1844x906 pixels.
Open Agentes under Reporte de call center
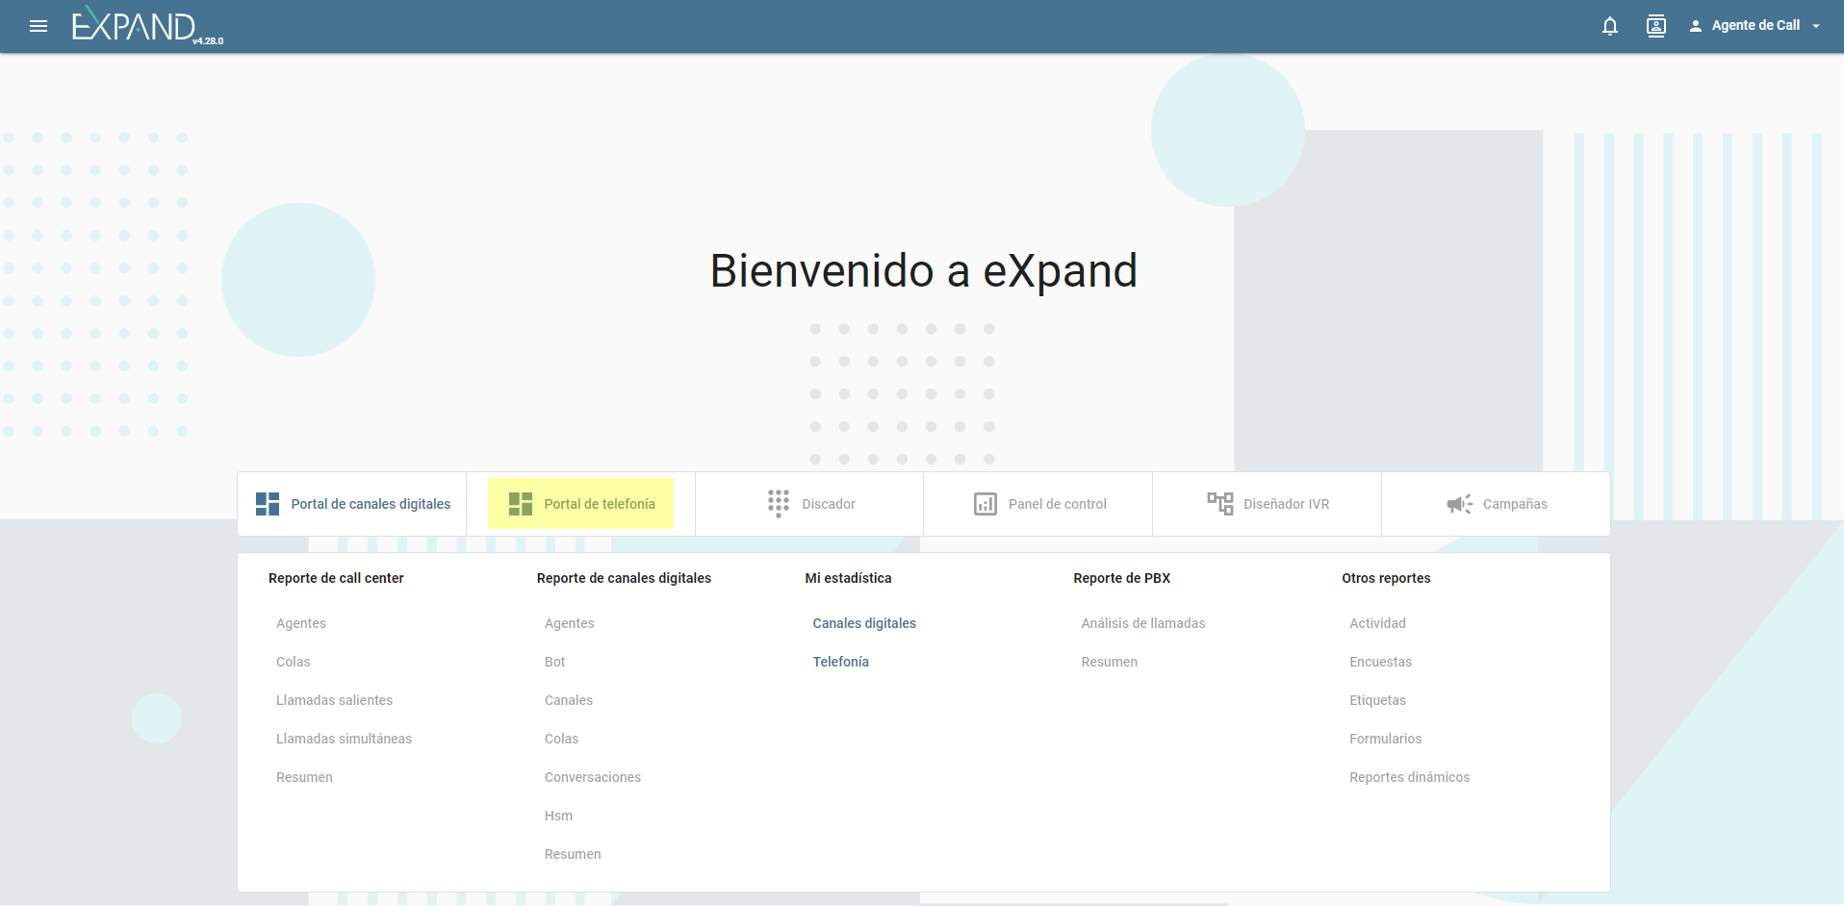point(301,623)
